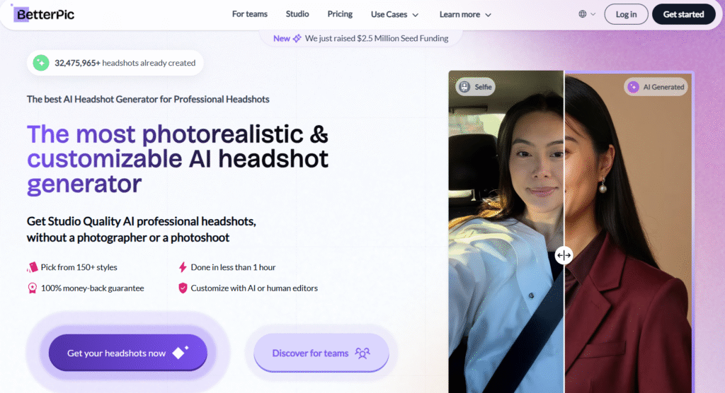Click the shield check icon
Screen dimensions: 725x393
[183, 288]
